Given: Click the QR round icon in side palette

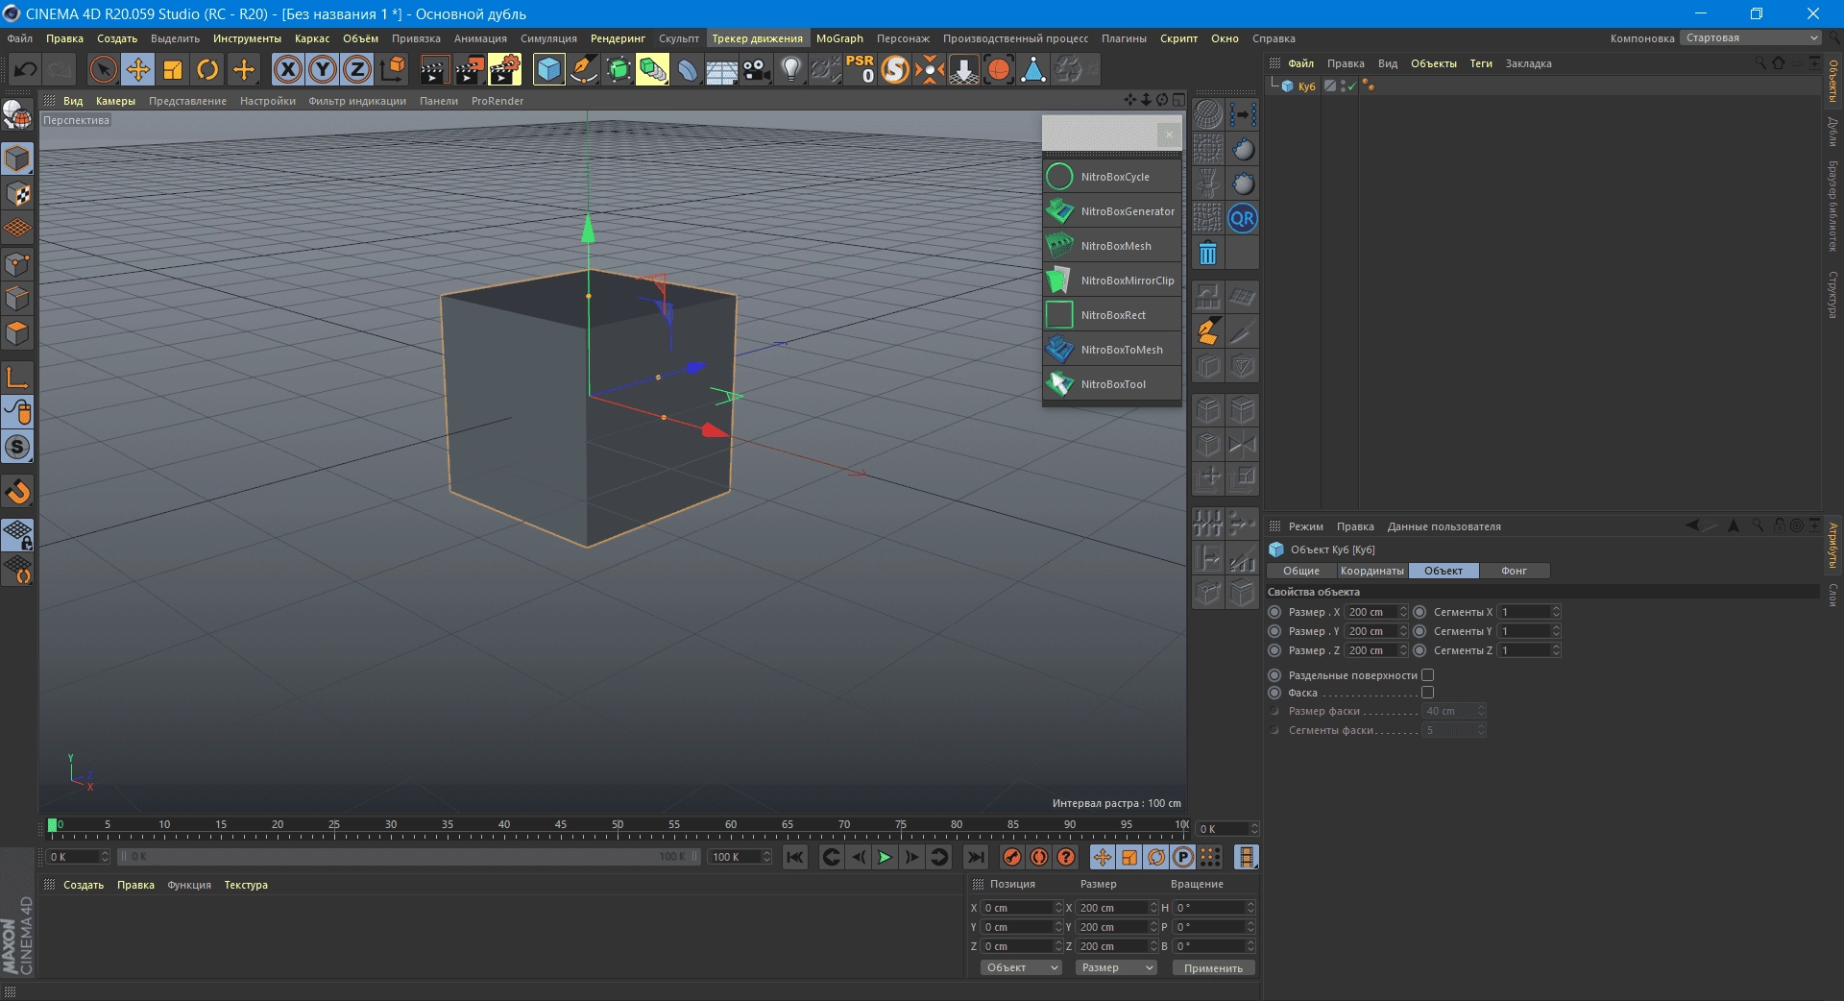Looking at the screenshot, I should tap(1242, 218).
